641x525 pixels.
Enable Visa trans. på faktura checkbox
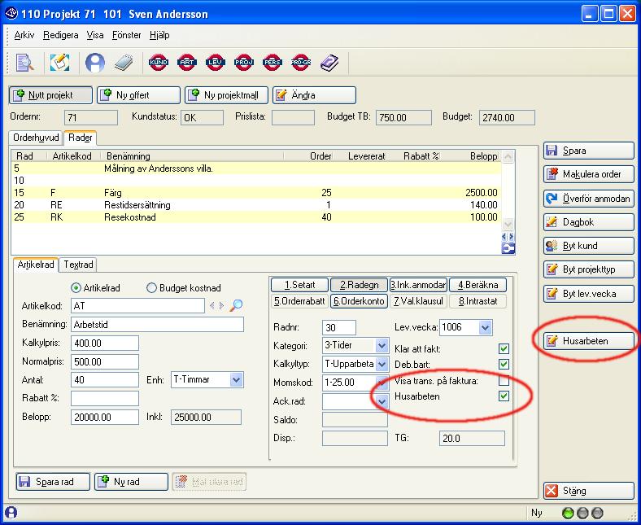click(504, 381)
